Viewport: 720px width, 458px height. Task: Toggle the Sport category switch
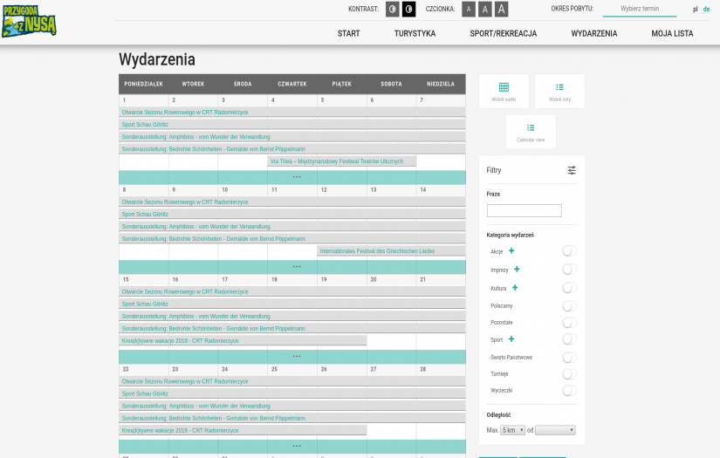569,339
